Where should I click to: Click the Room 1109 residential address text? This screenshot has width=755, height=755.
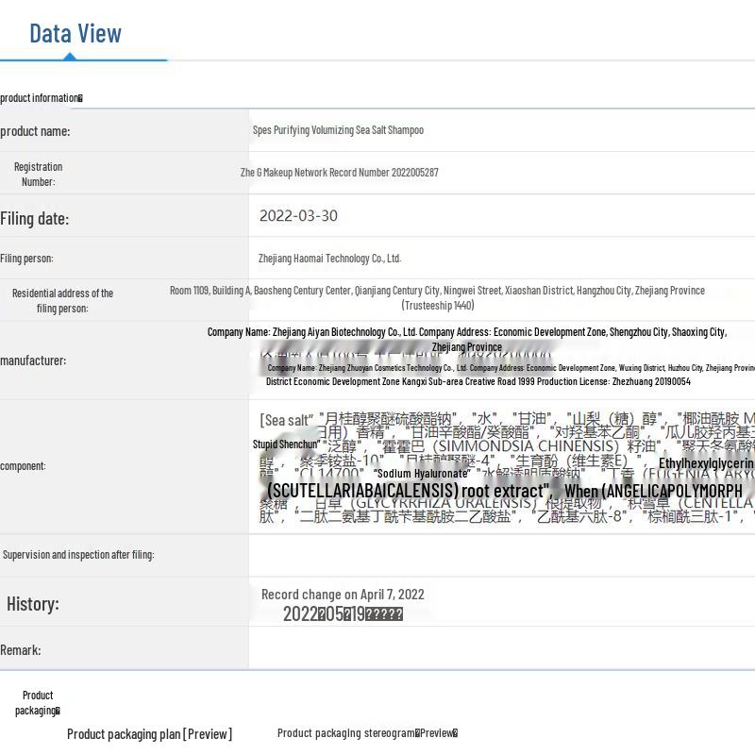tap(437, 291)
